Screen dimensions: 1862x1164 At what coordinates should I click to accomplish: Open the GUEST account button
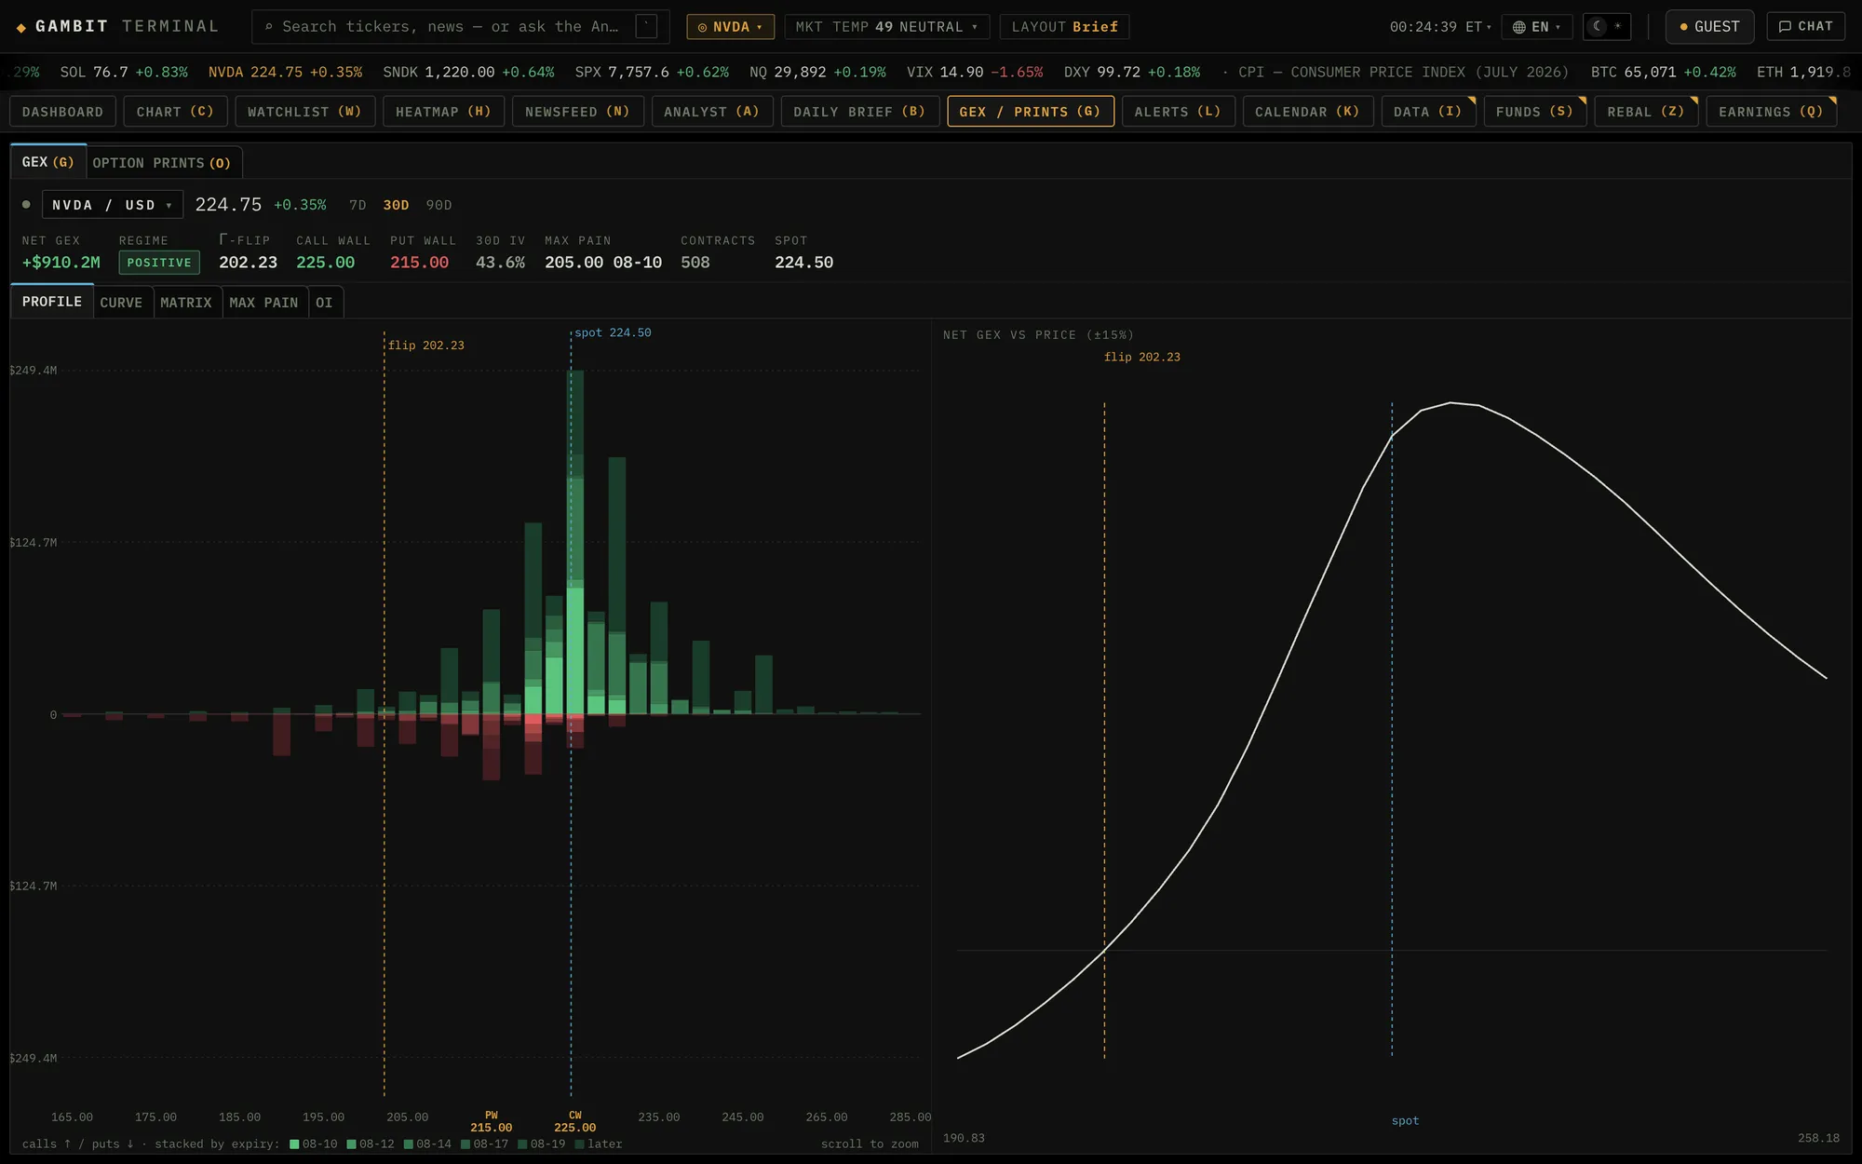[x=1709, y=27]
